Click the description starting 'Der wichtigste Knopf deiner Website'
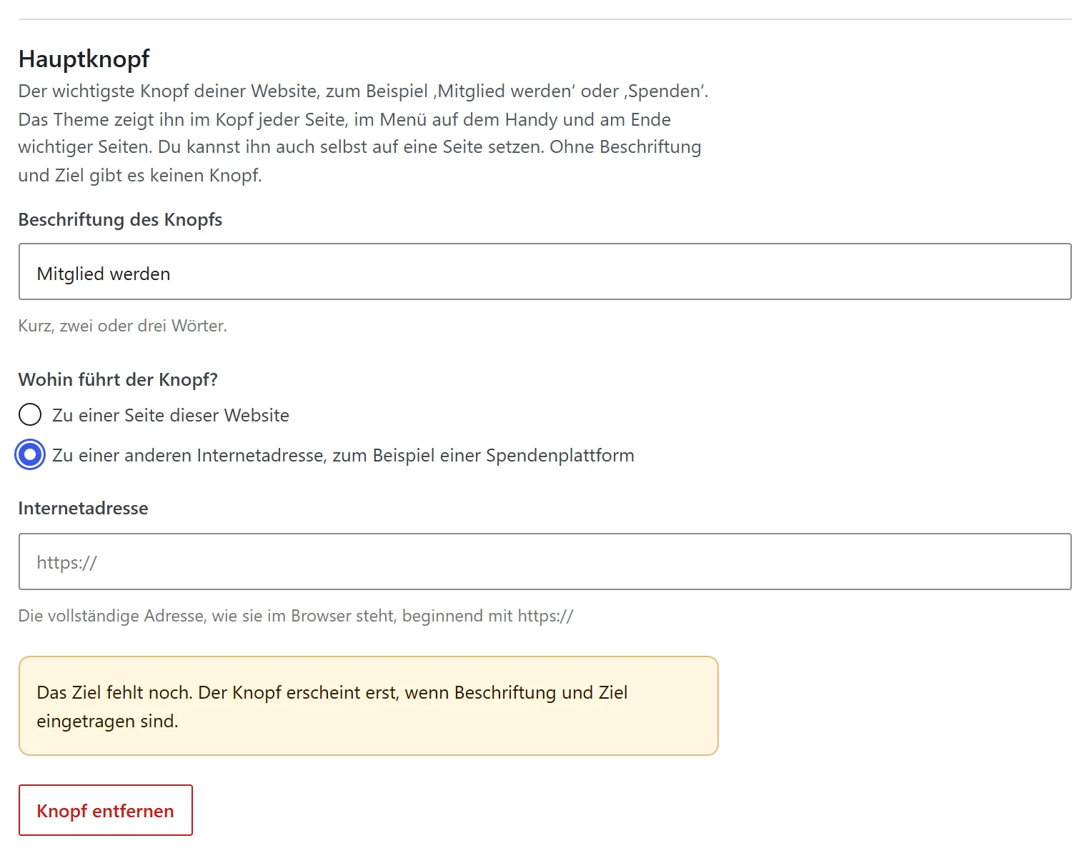 click(x=364, y=133)
